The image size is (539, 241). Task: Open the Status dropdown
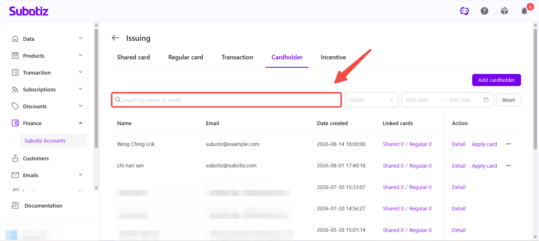click(371, 100)
